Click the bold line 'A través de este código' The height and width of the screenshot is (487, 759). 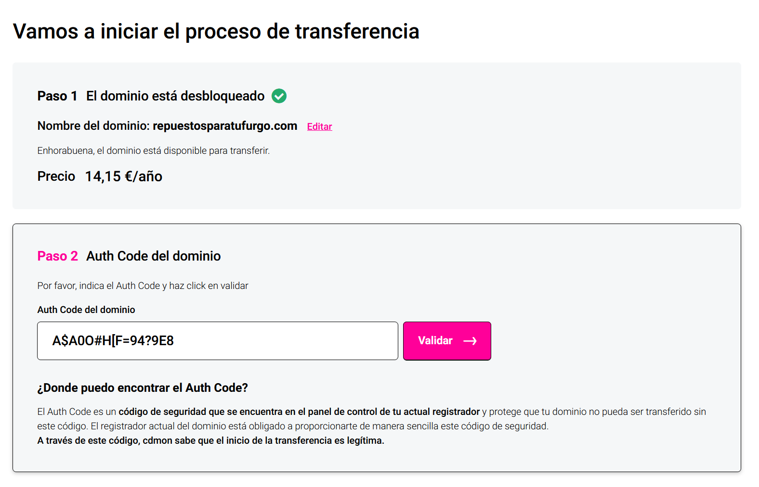click(x=210, y=440)
